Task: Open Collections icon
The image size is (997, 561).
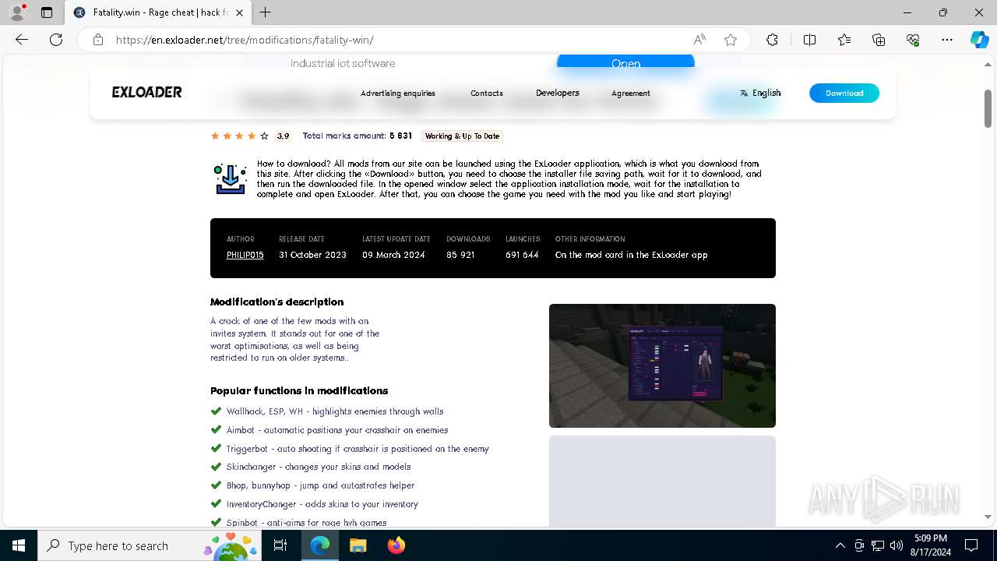Action: [879, 40]
